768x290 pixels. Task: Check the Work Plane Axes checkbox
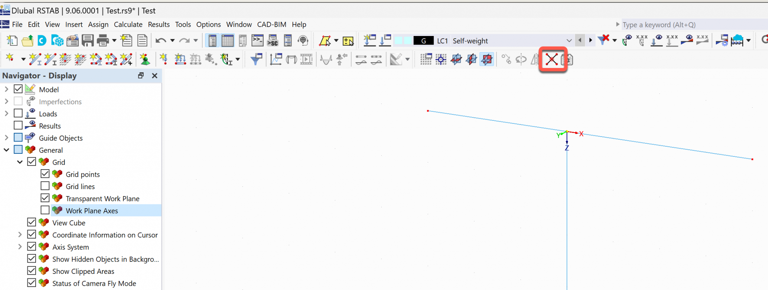pos(45,210)
